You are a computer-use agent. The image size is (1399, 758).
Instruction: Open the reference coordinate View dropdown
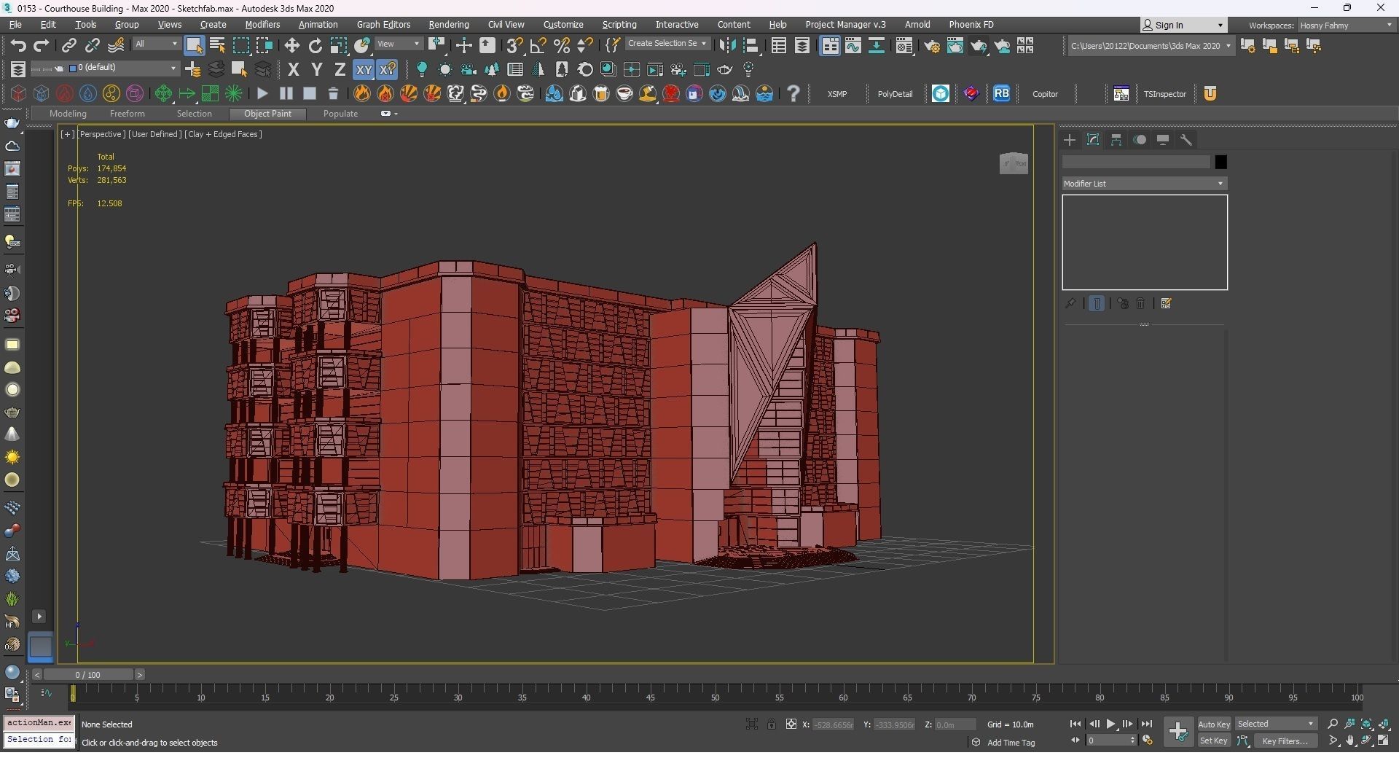[x=399, y=44]
